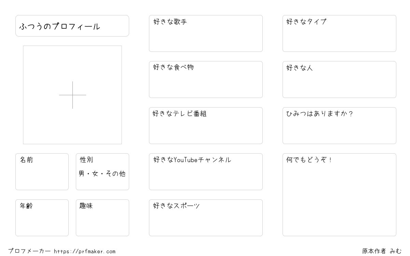Screen dimensions: 410x256
Task: Click the plus icon in the photo box
Action: point(72,95)
